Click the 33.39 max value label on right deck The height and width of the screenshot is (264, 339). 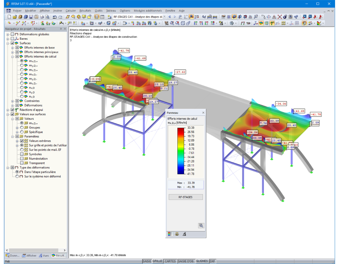[274, 121]
